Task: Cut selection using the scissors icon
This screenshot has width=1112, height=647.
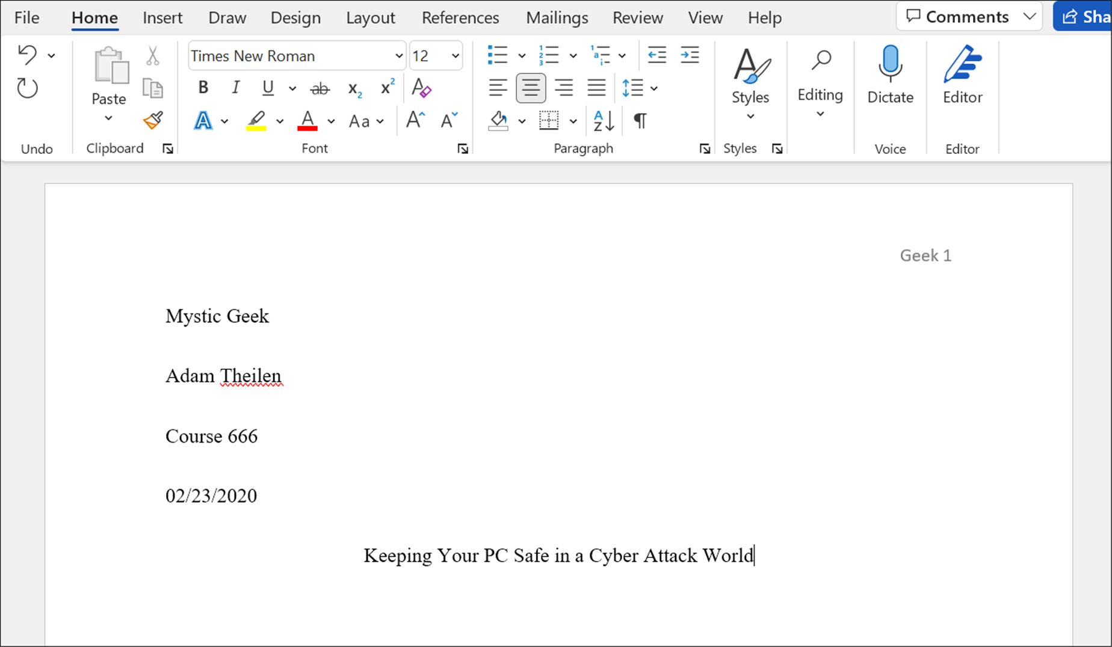Action: pos(152,55)
